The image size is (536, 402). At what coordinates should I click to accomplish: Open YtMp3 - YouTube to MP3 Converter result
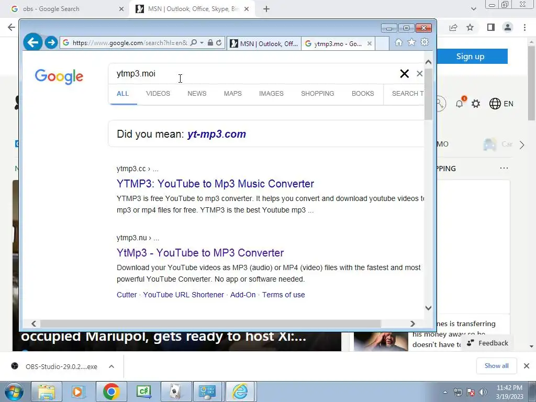200,253
